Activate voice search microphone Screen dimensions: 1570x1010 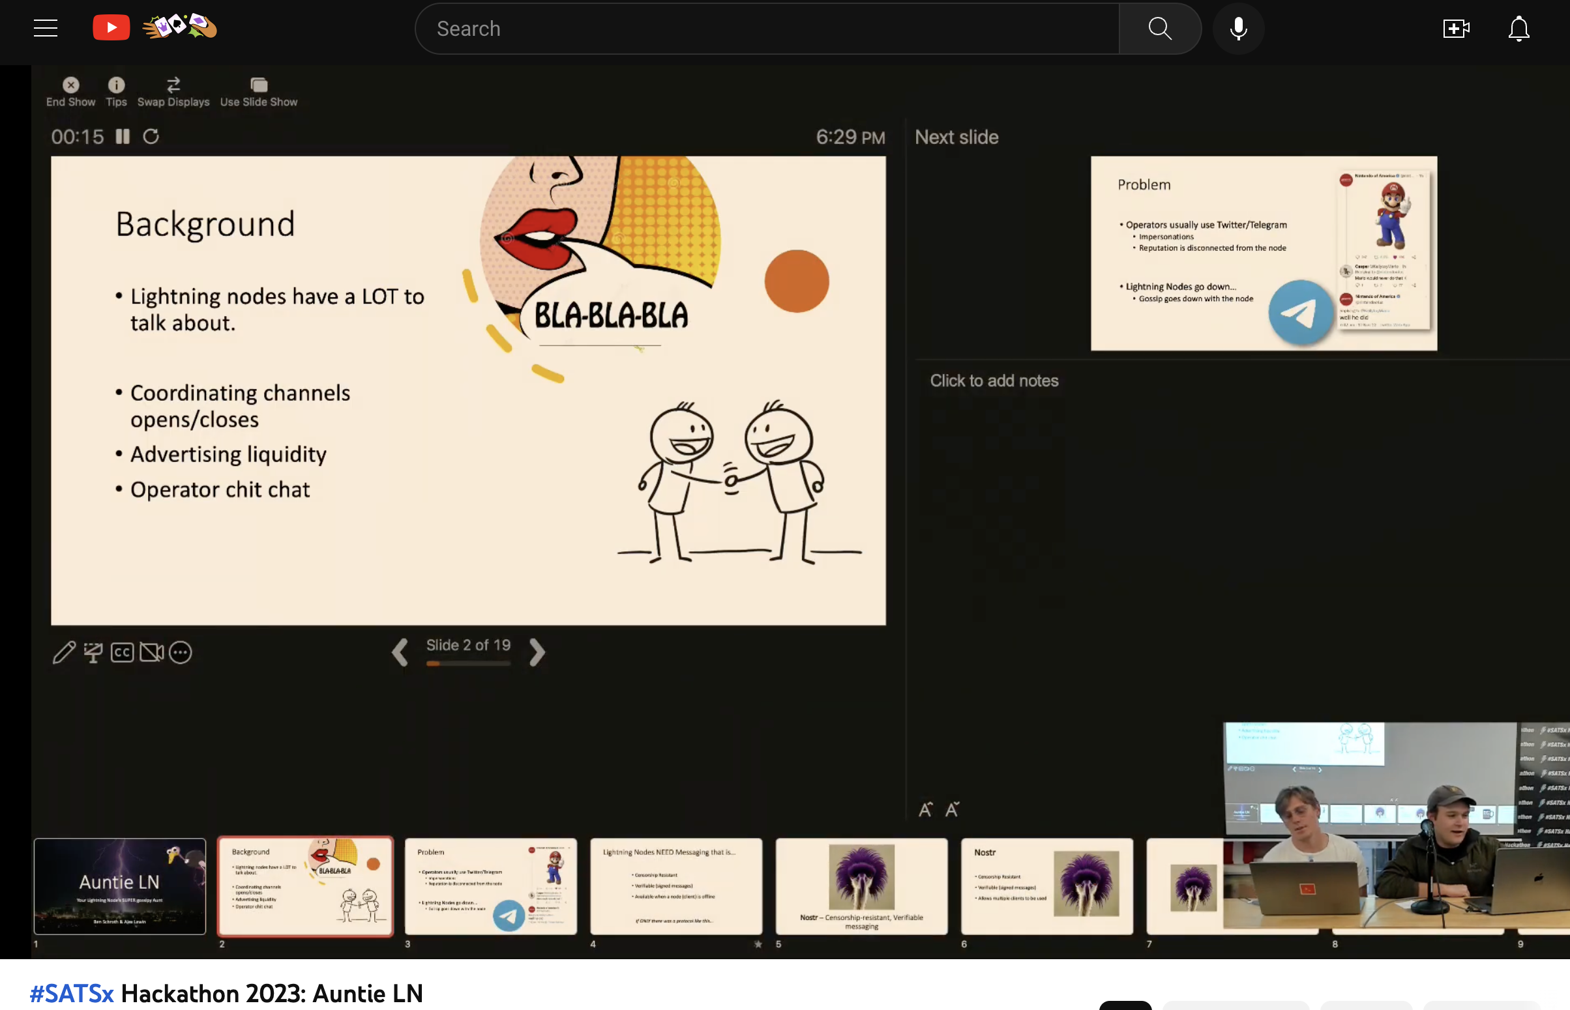pos(1238,28)
